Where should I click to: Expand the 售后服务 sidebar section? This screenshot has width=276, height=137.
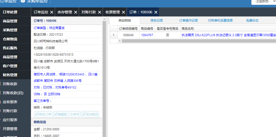click(15, 48)
